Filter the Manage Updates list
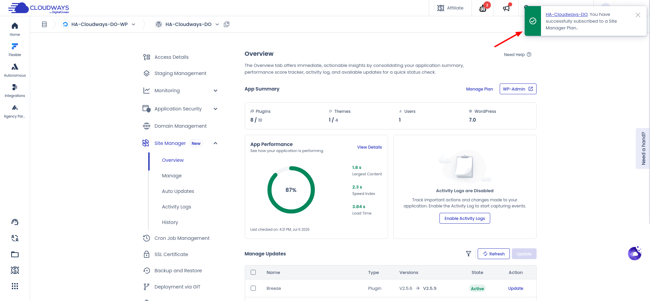This screenshot has width=650, height=301. (469, 254)
